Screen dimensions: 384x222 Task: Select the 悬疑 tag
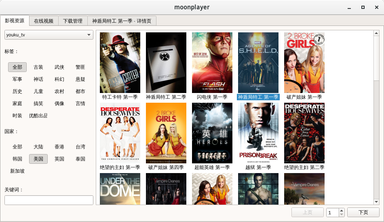(80, 79)
